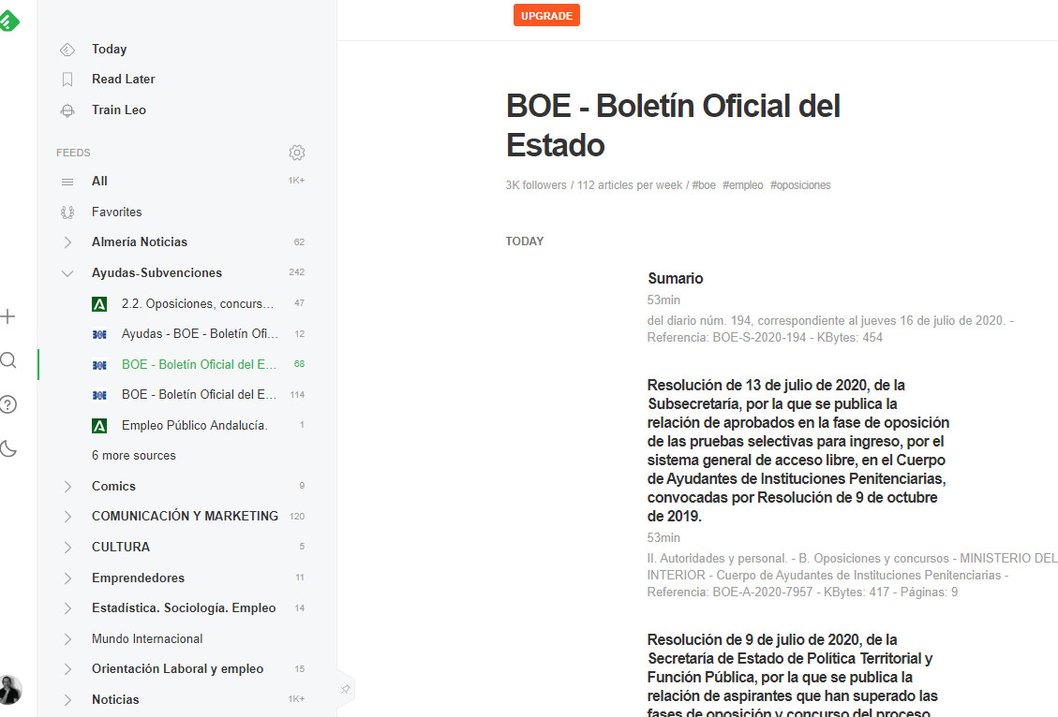Open the Emprendedores folder

point(138,578)
